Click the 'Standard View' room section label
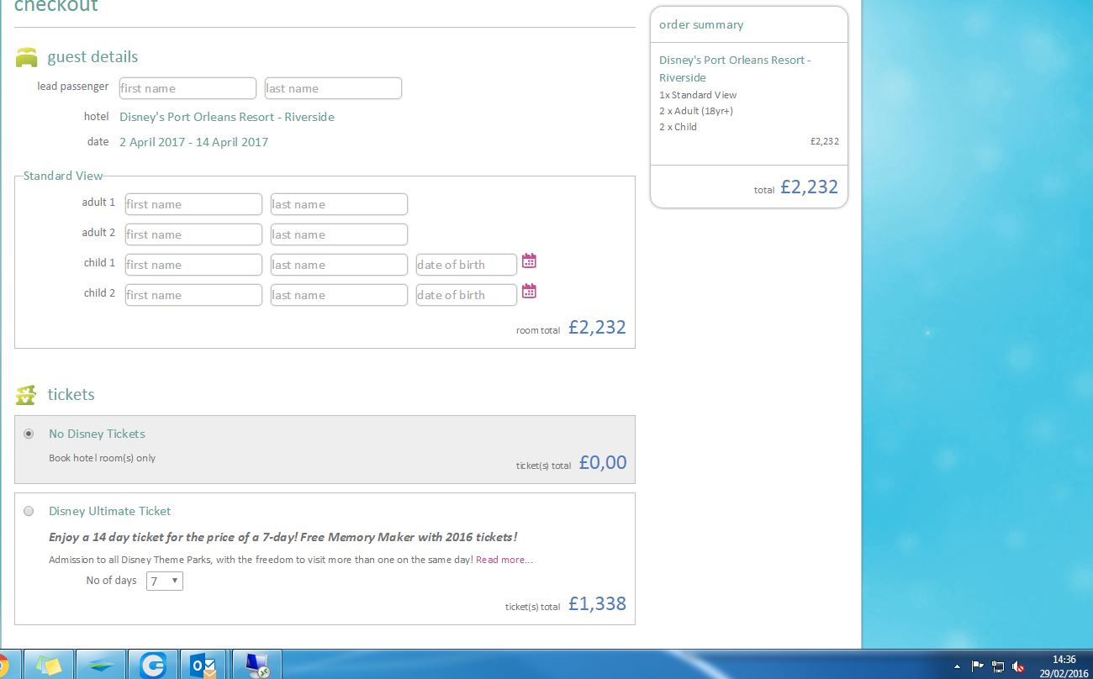This screenshot has width=1093, height=679. click(63, 176)
